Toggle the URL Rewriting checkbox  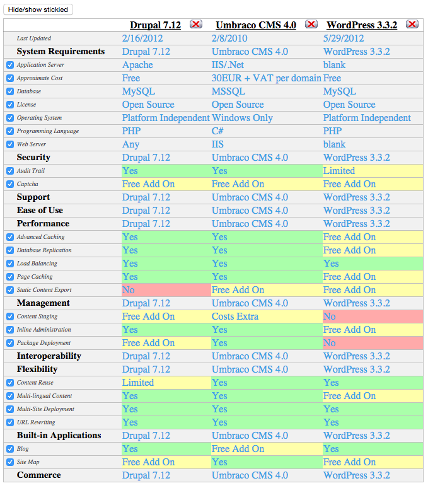pos(10,422)
